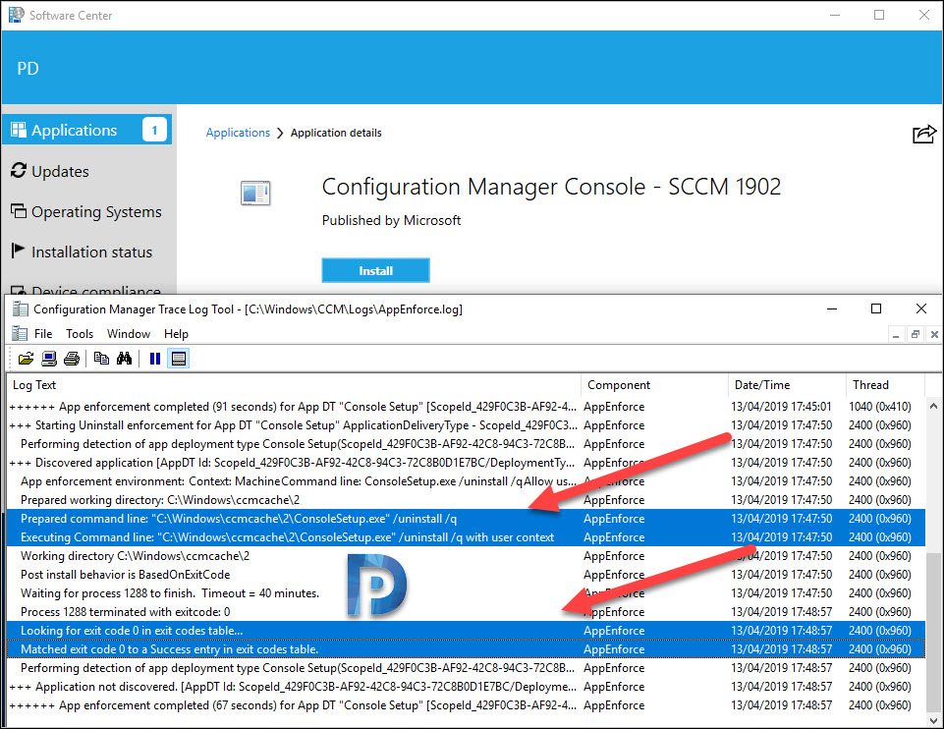This screenshot has width=944, height=729.
Task: Click the 'Configuration Manager Console - SCCM 1902' title
Action: click(x=551, y=187)
